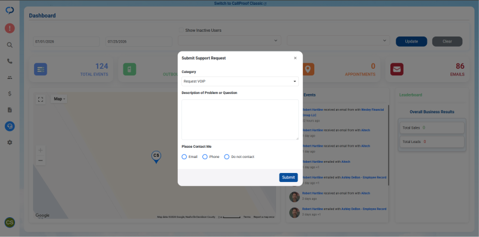This screenshot has width=479, height=237.
Task: Click the support headset sidebar icon
Action: click(10, 126)
